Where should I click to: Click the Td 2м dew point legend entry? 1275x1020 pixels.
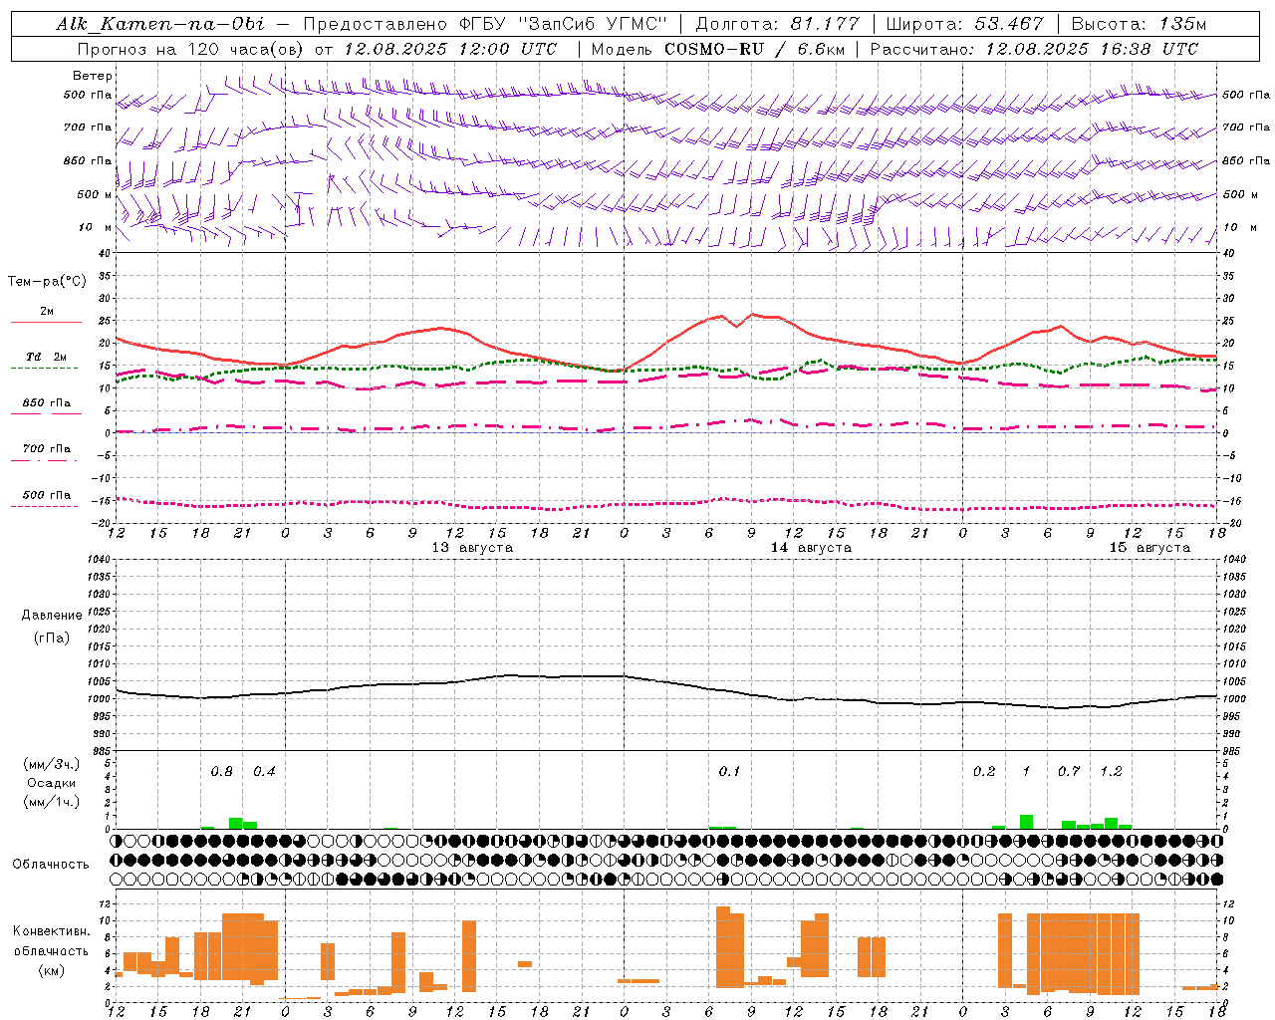click(47, 357)
